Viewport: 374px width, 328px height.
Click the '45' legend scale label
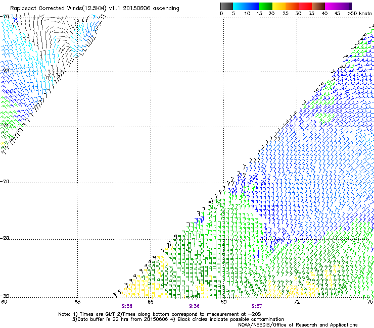click(337, 14)
